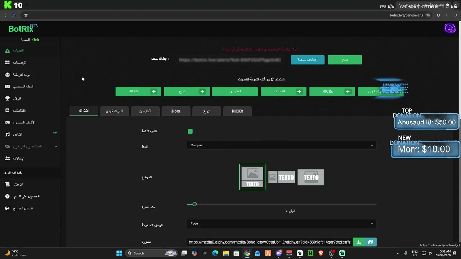Expand the sub-users sidebar chevron
Image resolution: width=461 pixels, height=259 pixels.
click(x=56, y=146)
